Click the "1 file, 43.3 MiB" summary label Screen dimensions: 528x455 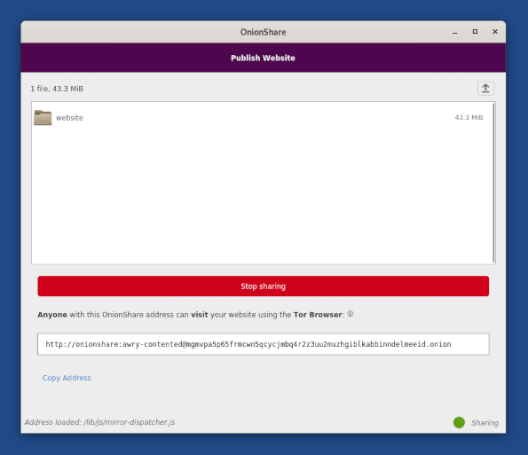57,89
